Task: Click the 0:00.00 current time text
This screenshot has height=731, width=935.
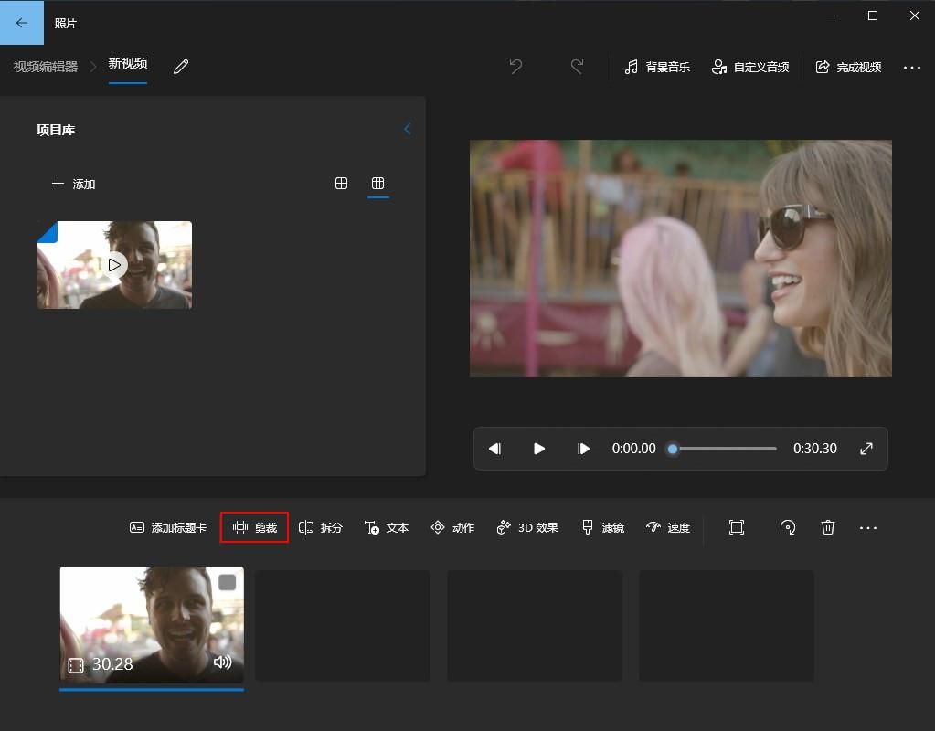Action: click(634, 449)
